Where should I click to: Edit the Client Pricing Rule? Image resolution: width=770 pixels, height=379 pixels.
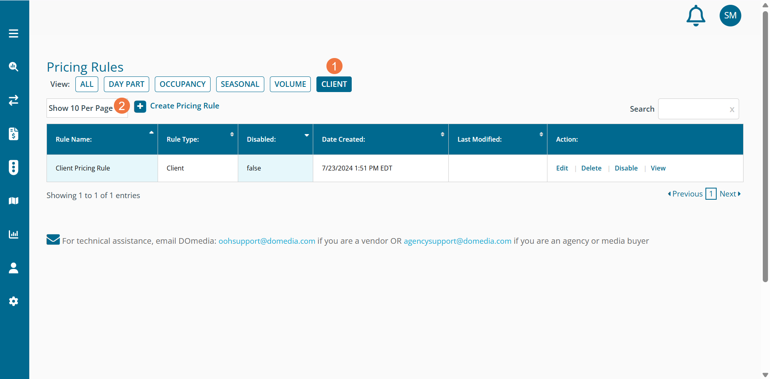point(562,168)
